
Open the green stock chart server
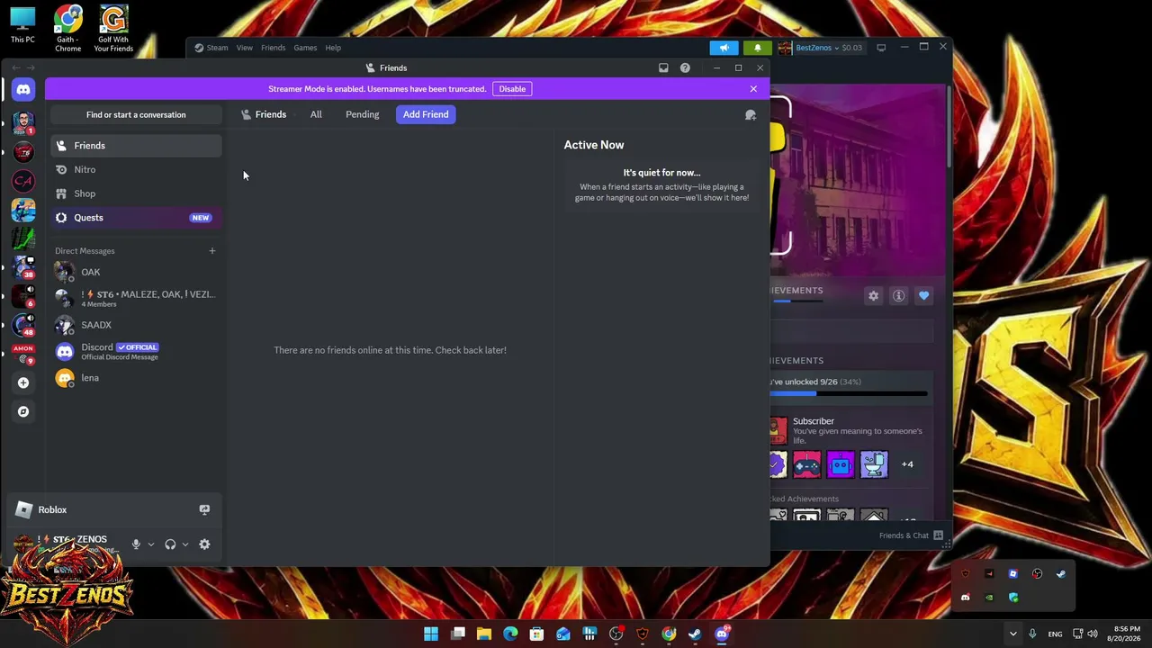tap(23, 238)
